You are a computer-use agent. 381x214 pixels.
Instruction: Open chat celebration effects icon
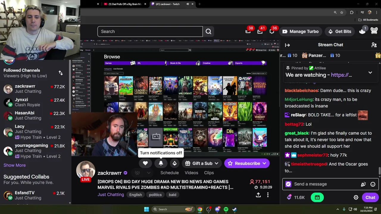coord(363,184)
